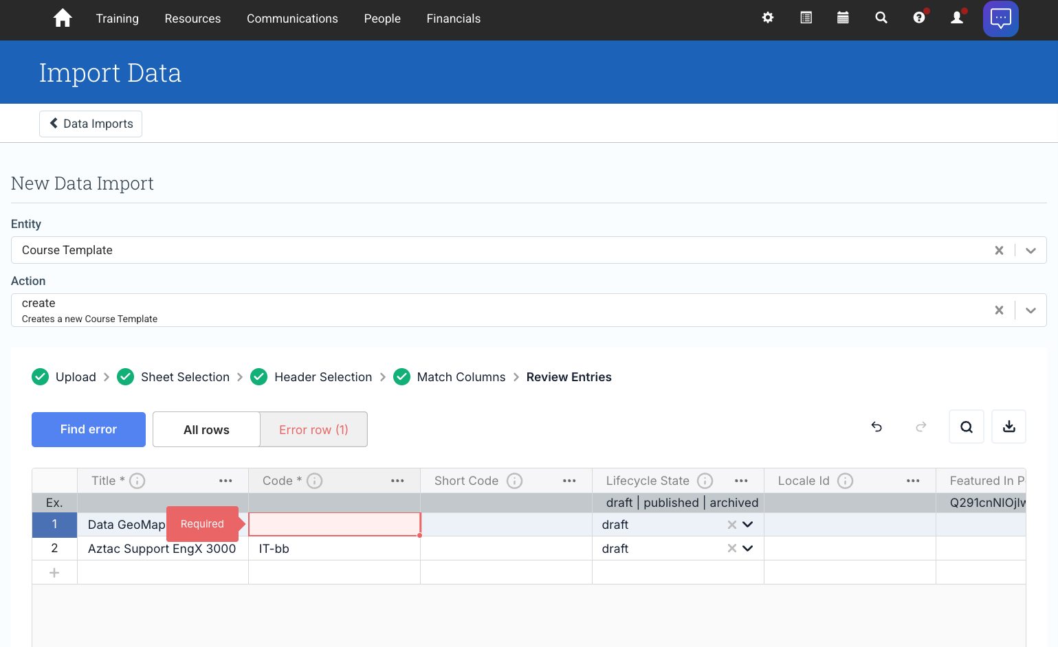This screenshot has width=1058, height=647.
Task: Add a new row with plus icon
Action: click(x=54, y=573)
